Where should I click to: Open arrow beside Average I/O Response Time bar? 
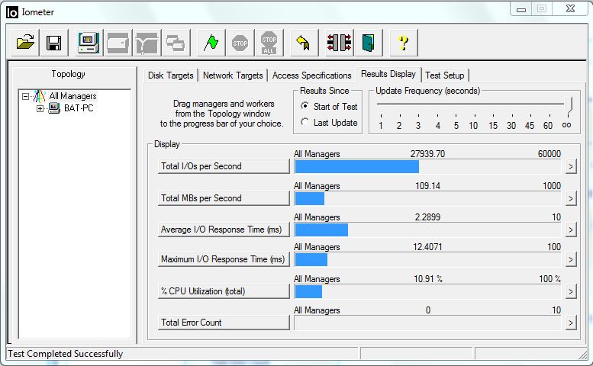(571, 230)
